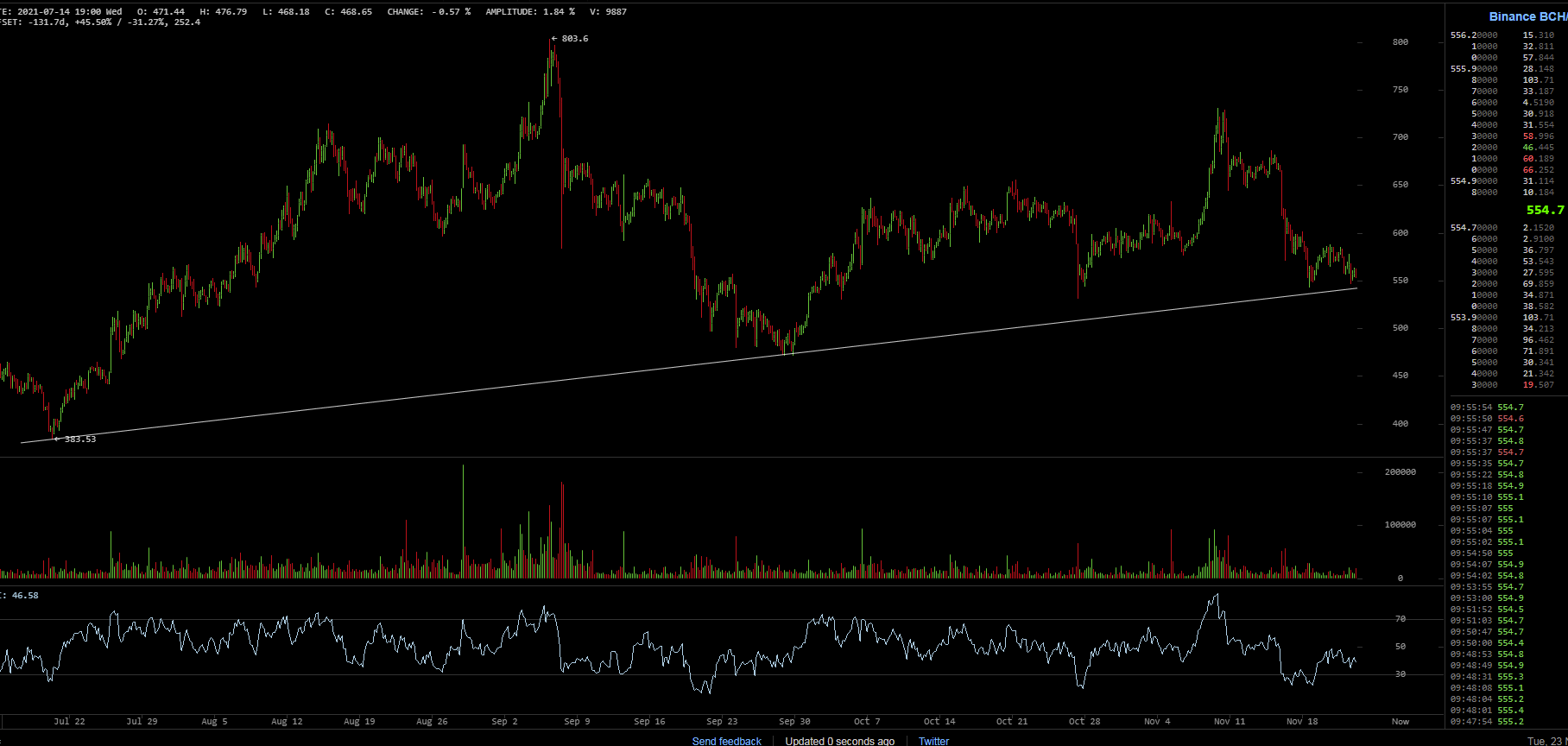The image size is (1568, 746).
Task: Click the RSI 70 level label
Action: click(x=1400, y=619)
